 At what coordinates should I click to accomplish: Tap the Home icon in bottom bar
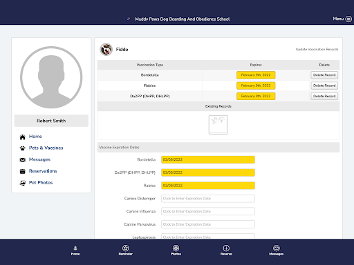[75, 248]
